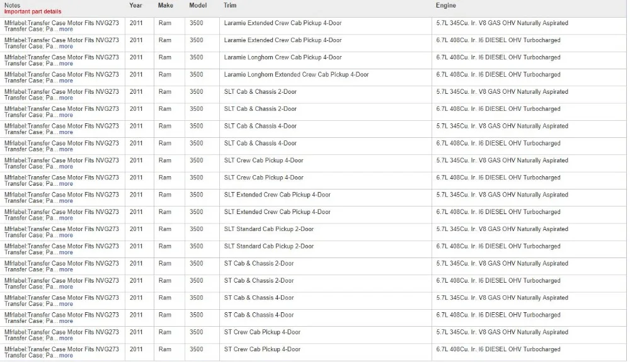Click 5.7L V8 GAS engine for SLT Crew Cab Pickup
The height and width of the screenshot is (362, 630).
502,161
